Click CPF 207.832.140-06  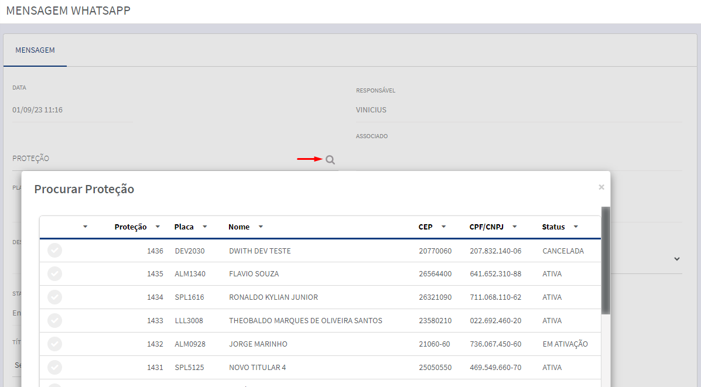495,251
